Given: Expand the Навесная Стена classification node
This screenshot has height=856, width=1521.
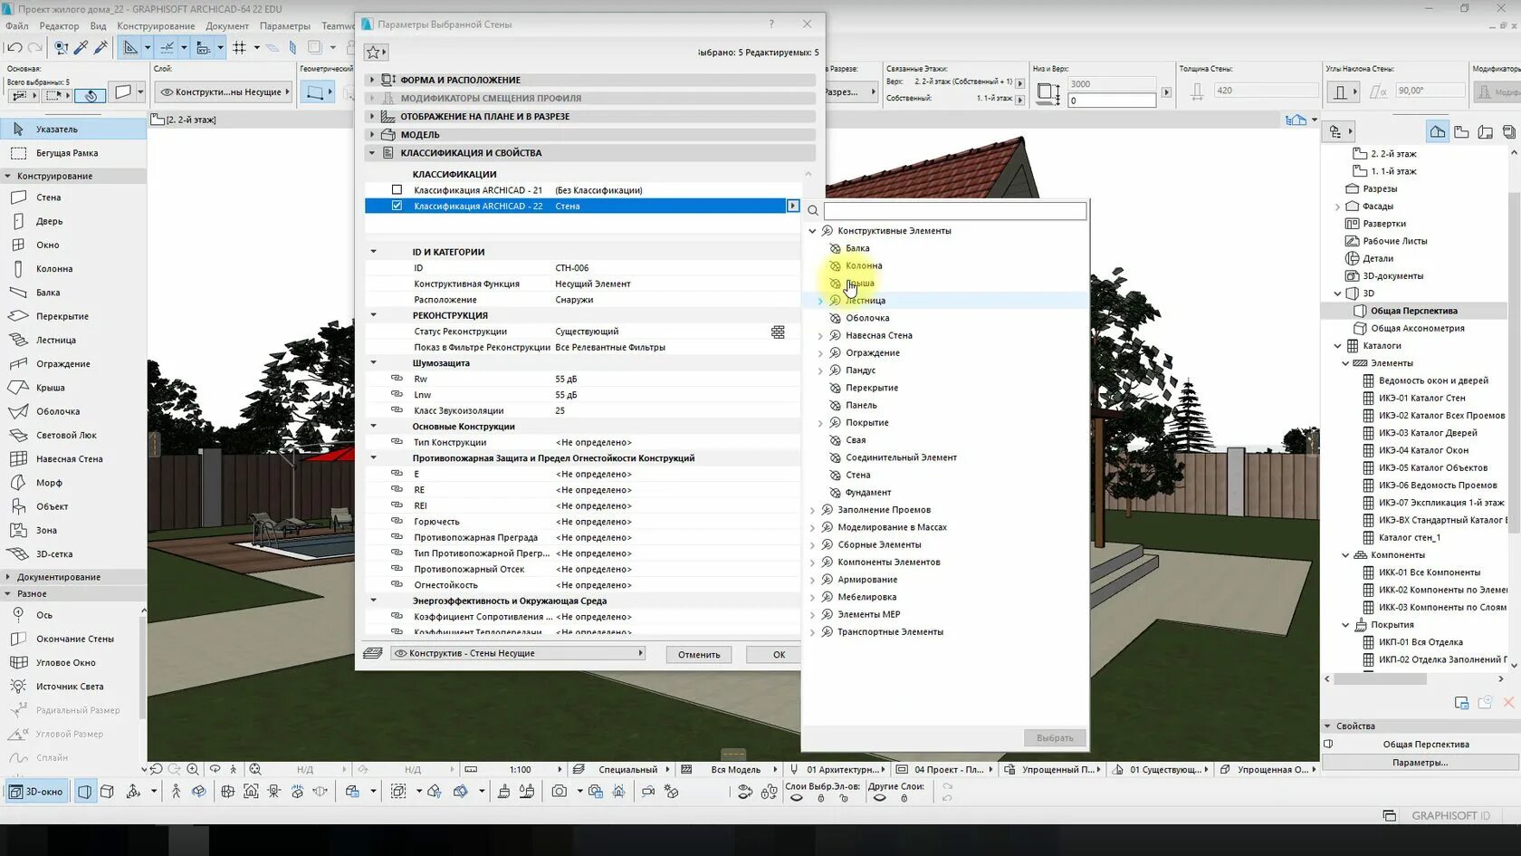Looking at the screenshot, I should tap(820, 335).
